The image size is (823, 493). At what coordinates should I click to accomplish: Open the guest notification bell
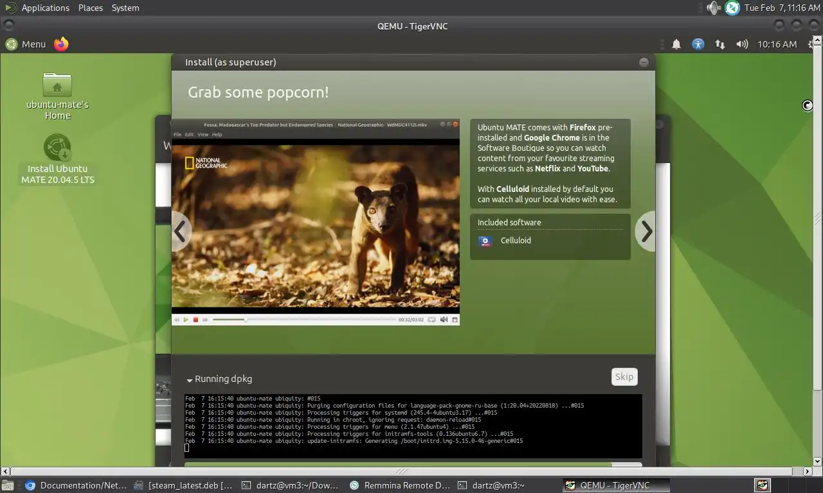pyautogui.click(x=676, y=44)
